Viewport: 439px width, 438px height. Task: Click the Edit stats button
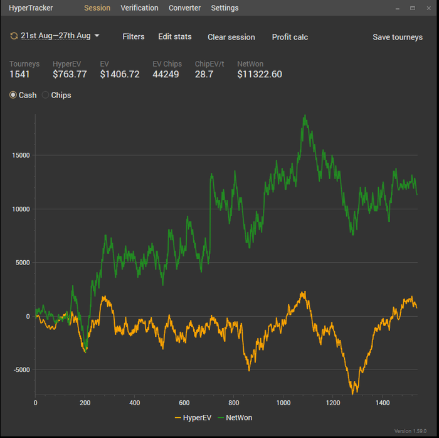click(x=175, y=36)
